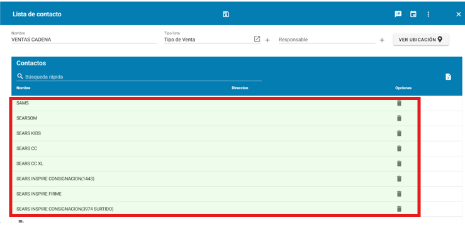
Task: Export contacts to Excel file icon
Action: pyautogui.click(x=448, y=77)
